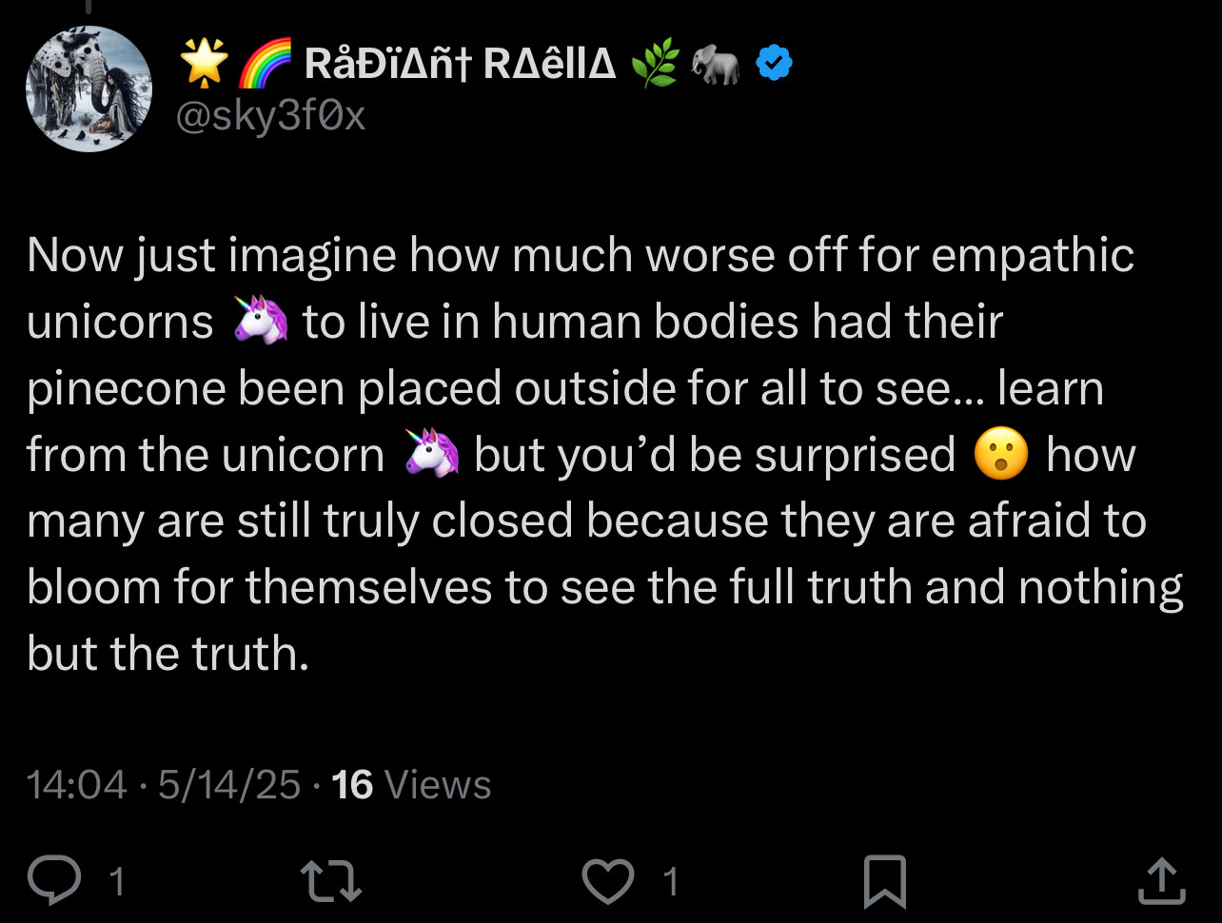Click the blue verified checkmark badge

pyautogui.click(x=774, y=65)
